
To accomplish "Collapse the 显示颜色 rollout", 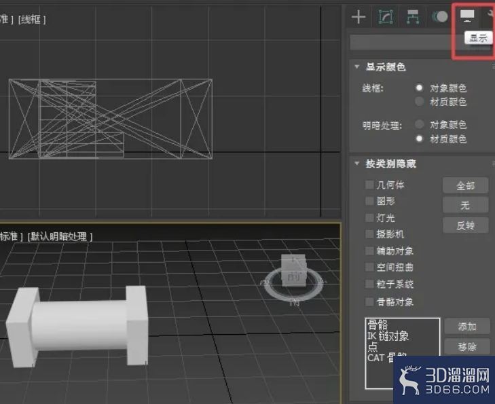I will pyautogui.click(x=357, y=67).
